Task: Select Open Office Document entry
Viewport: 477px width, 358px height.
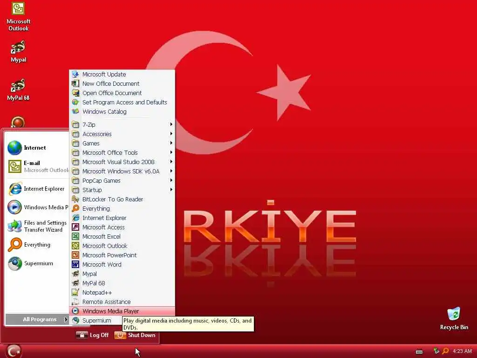Action: [x=122, y=93]
